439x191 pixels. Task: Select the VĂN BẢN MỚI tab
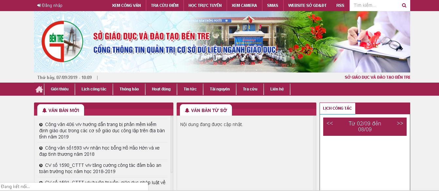coord(61,110)
